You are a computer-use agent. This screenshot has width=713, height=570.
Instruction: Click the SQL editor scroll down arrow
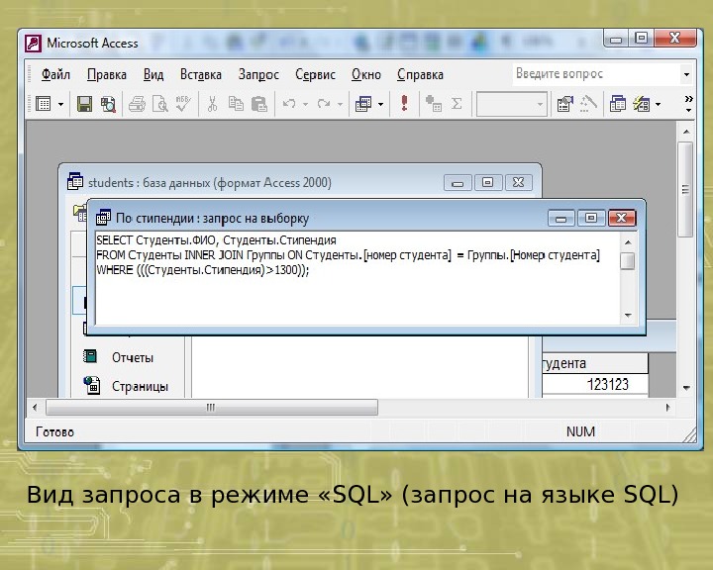click(628, 315)
